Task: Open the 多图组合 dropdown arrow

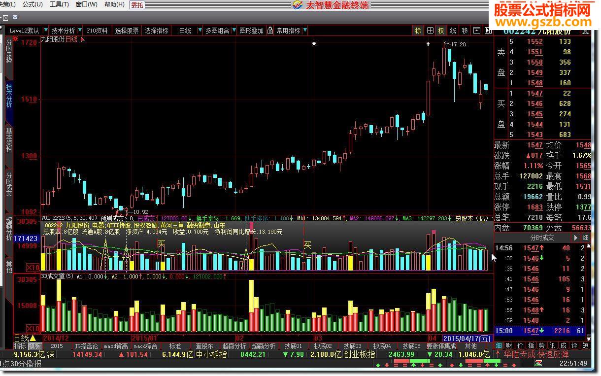Action: (x=234, y=31)
